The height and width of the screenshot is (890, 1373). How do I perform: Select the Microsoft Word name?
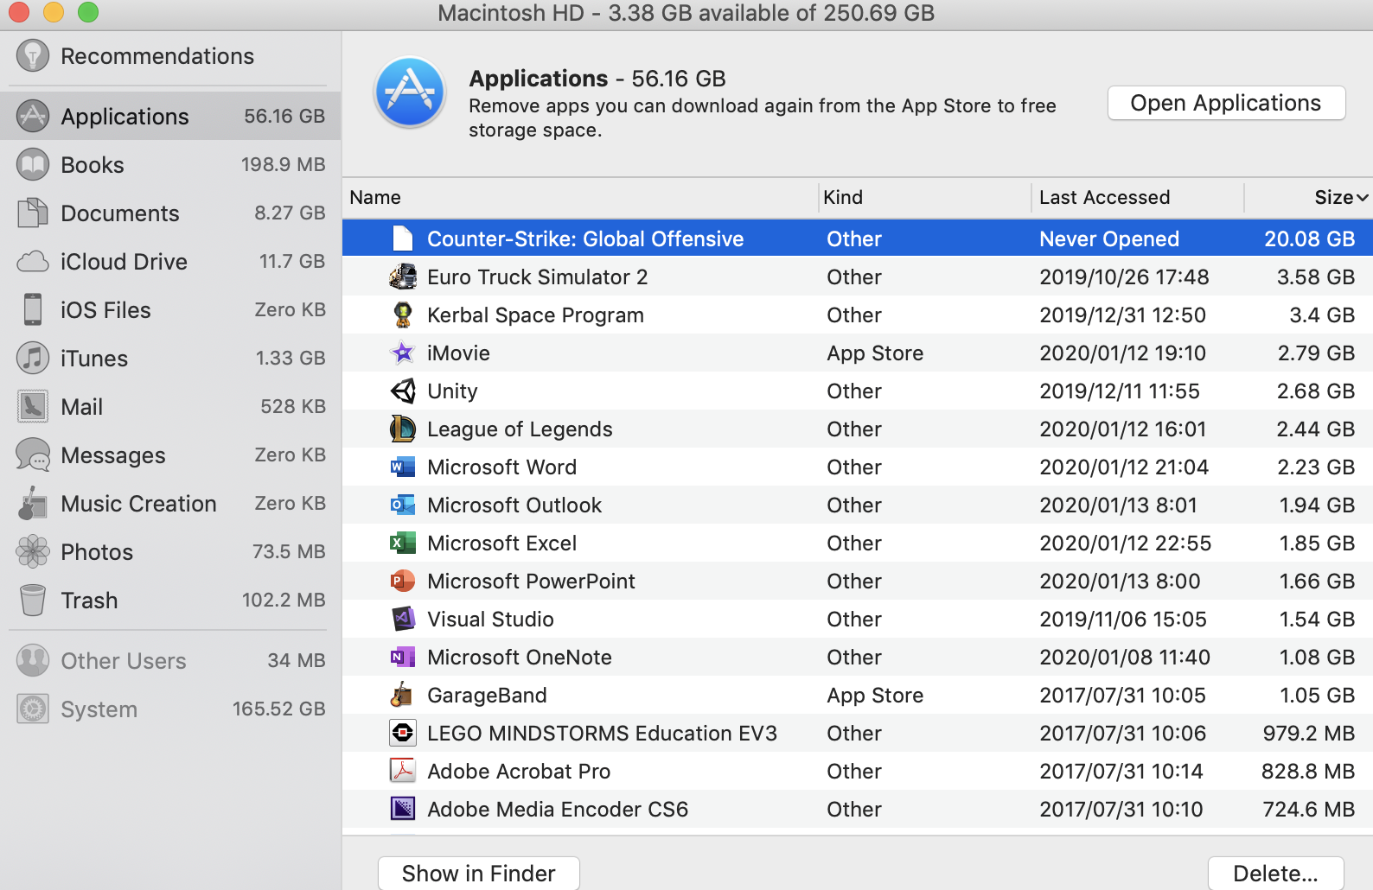tap(501, 467)
